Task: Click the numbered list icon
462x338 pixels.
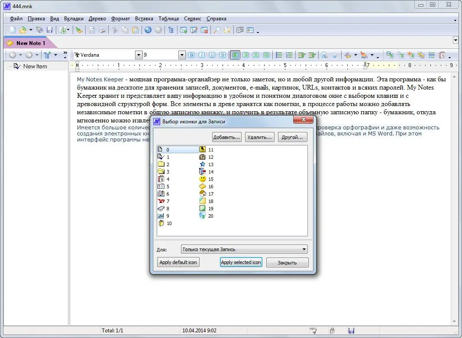Action: click(x=289, y=55)
